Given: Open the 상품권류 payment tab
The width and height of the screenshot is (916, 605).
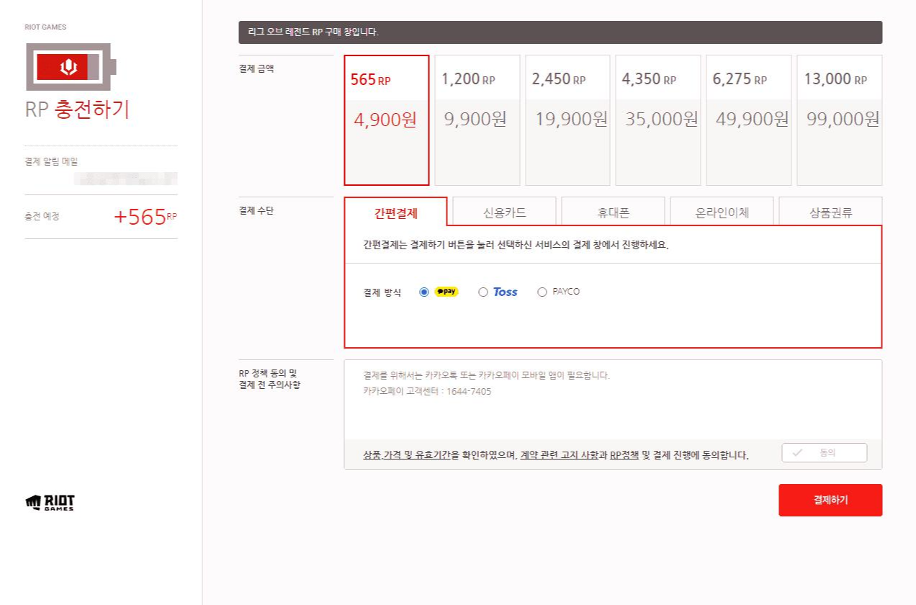Looking at the screenshot, I should (x=830, y=211).
